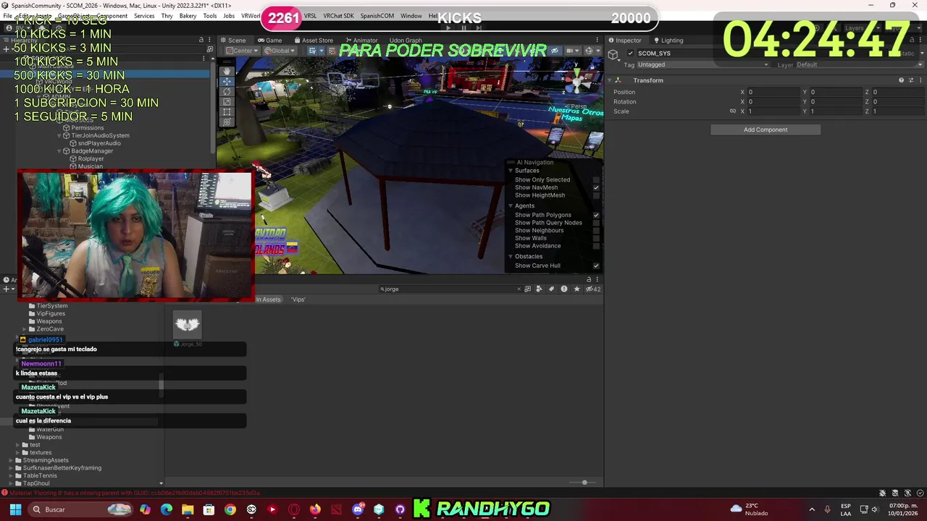
Task: Toggle hidden packages count 42
Action: (593, 289)
